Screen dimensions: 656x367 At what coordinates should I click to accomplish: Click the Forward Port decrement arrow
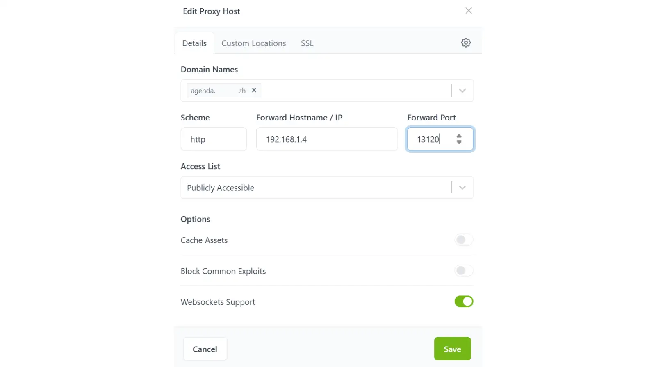coord(458,143)
